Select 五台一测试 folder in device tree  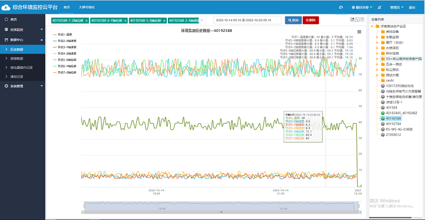pos(394,64)
